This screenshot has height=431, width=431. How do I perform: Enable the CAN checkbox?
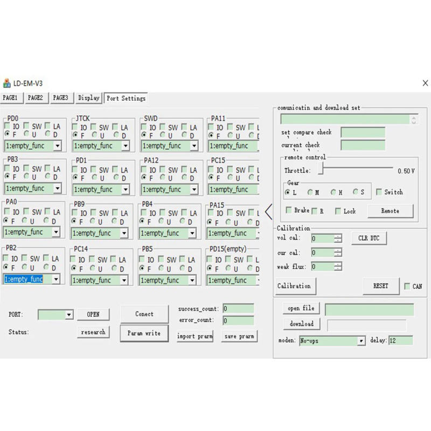pos(407,287)
